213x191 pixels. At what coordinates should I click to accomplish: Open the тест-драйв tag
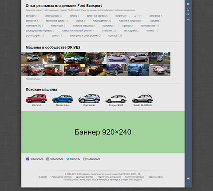pyautogui.click(x=131, y=31)
